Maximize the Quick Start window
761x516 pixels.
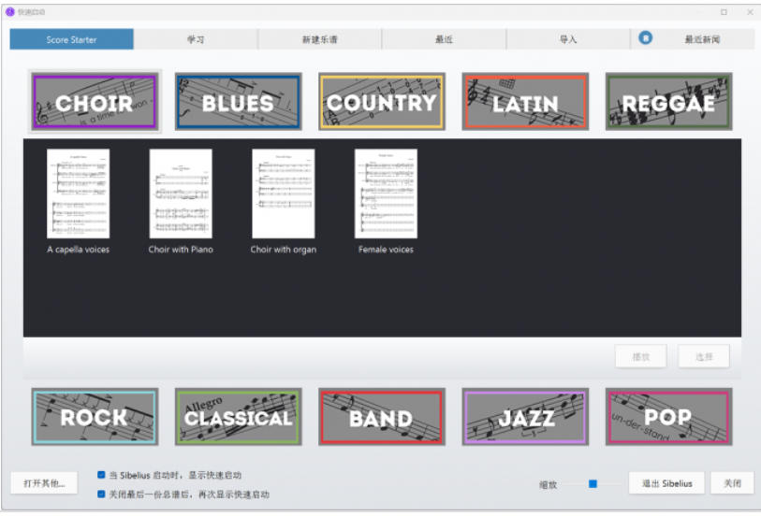pyautogui.click(x=724, y=12)
